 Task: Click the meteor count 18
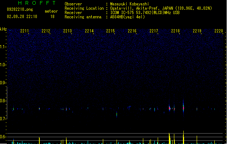tap(52, 17)
